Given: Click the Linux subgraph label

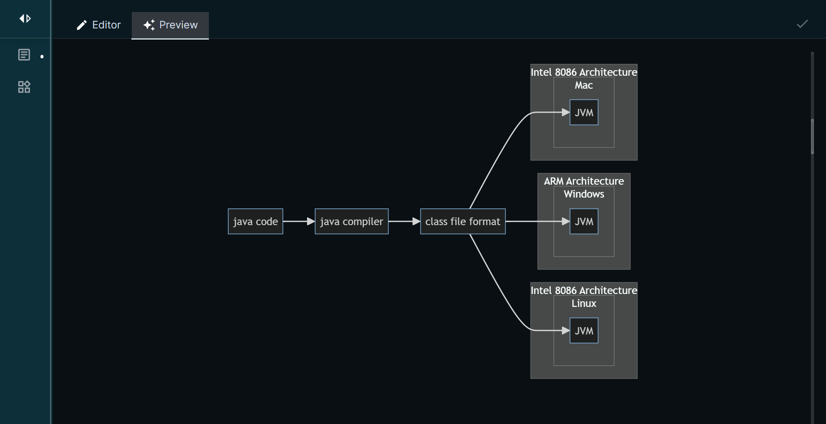Looking at the screenshot, I should click(584, 303).
